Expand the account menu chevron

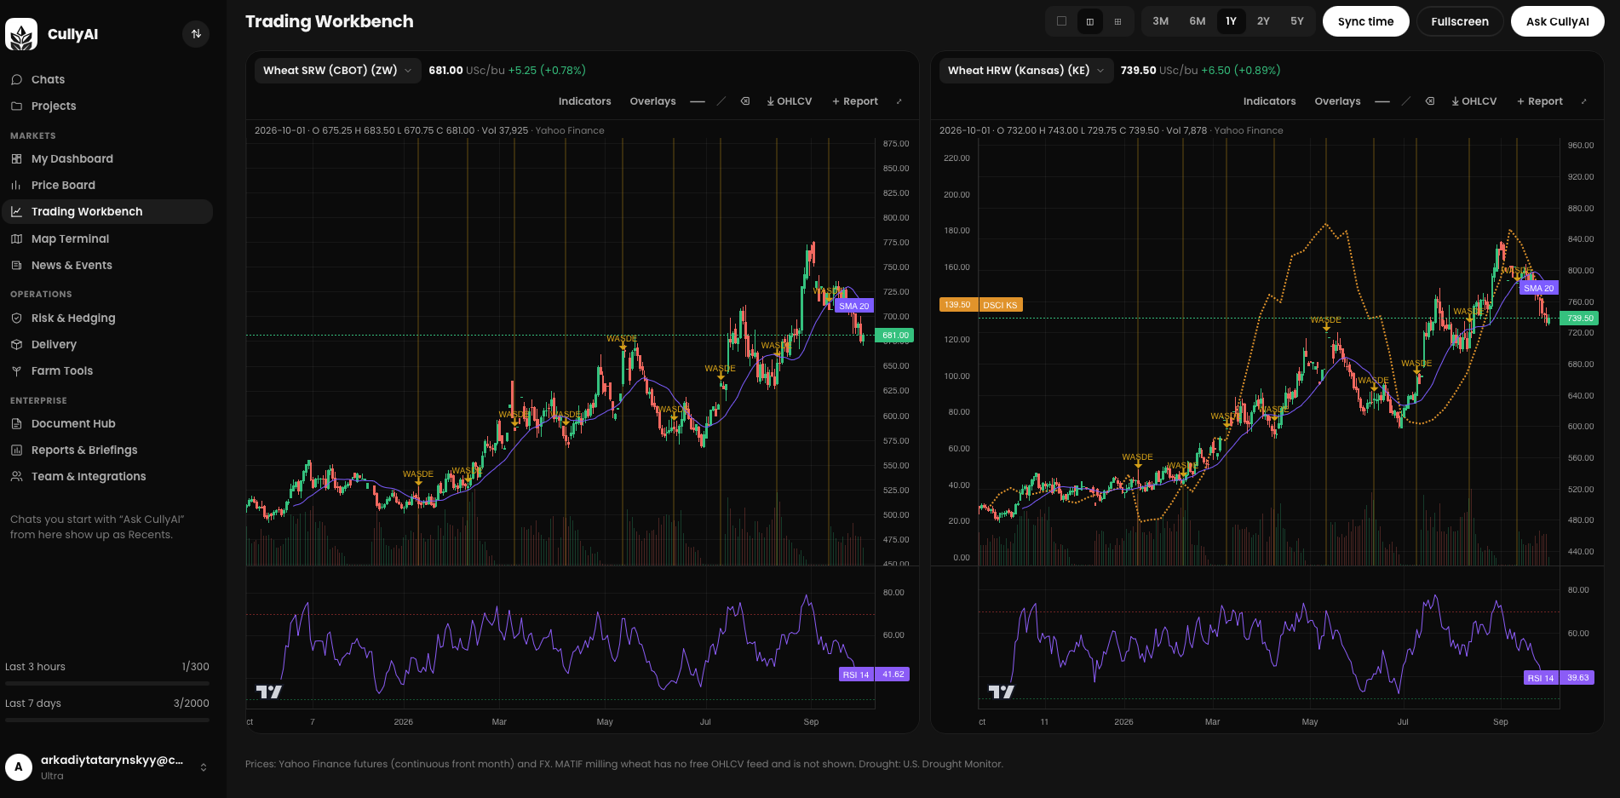click(204, 767)
